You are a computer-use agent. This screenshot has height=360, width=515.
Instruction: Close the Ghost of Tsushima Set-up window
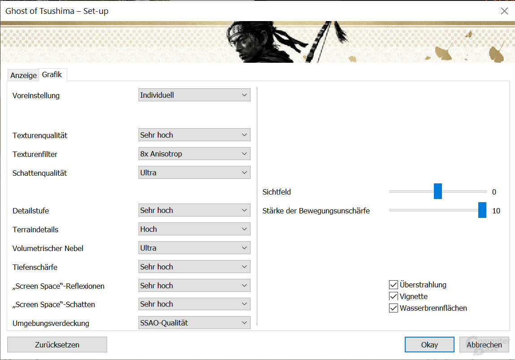[x=504, y=11]
